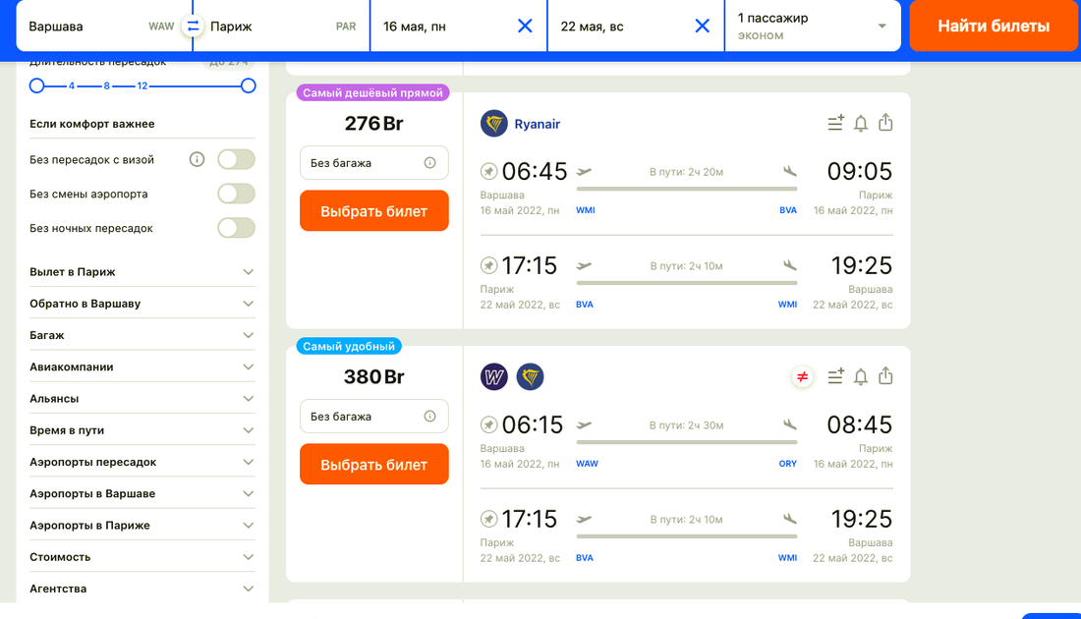The width and height of the screenshot is (1081, 619).
Task: Swap origin and destination cities
Action: coord(193,27)
